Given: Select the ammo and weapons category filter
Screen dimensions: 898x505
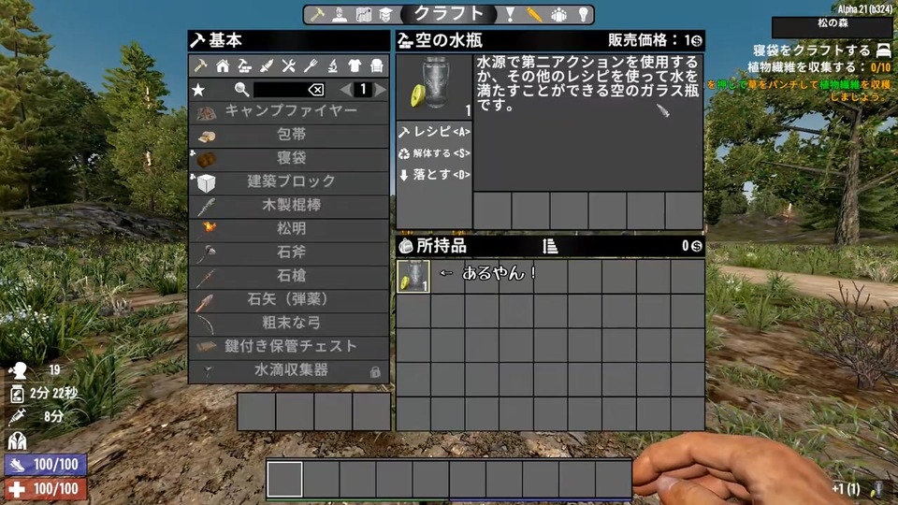Looking at the screenshot, I should click(x=267, y=65).
